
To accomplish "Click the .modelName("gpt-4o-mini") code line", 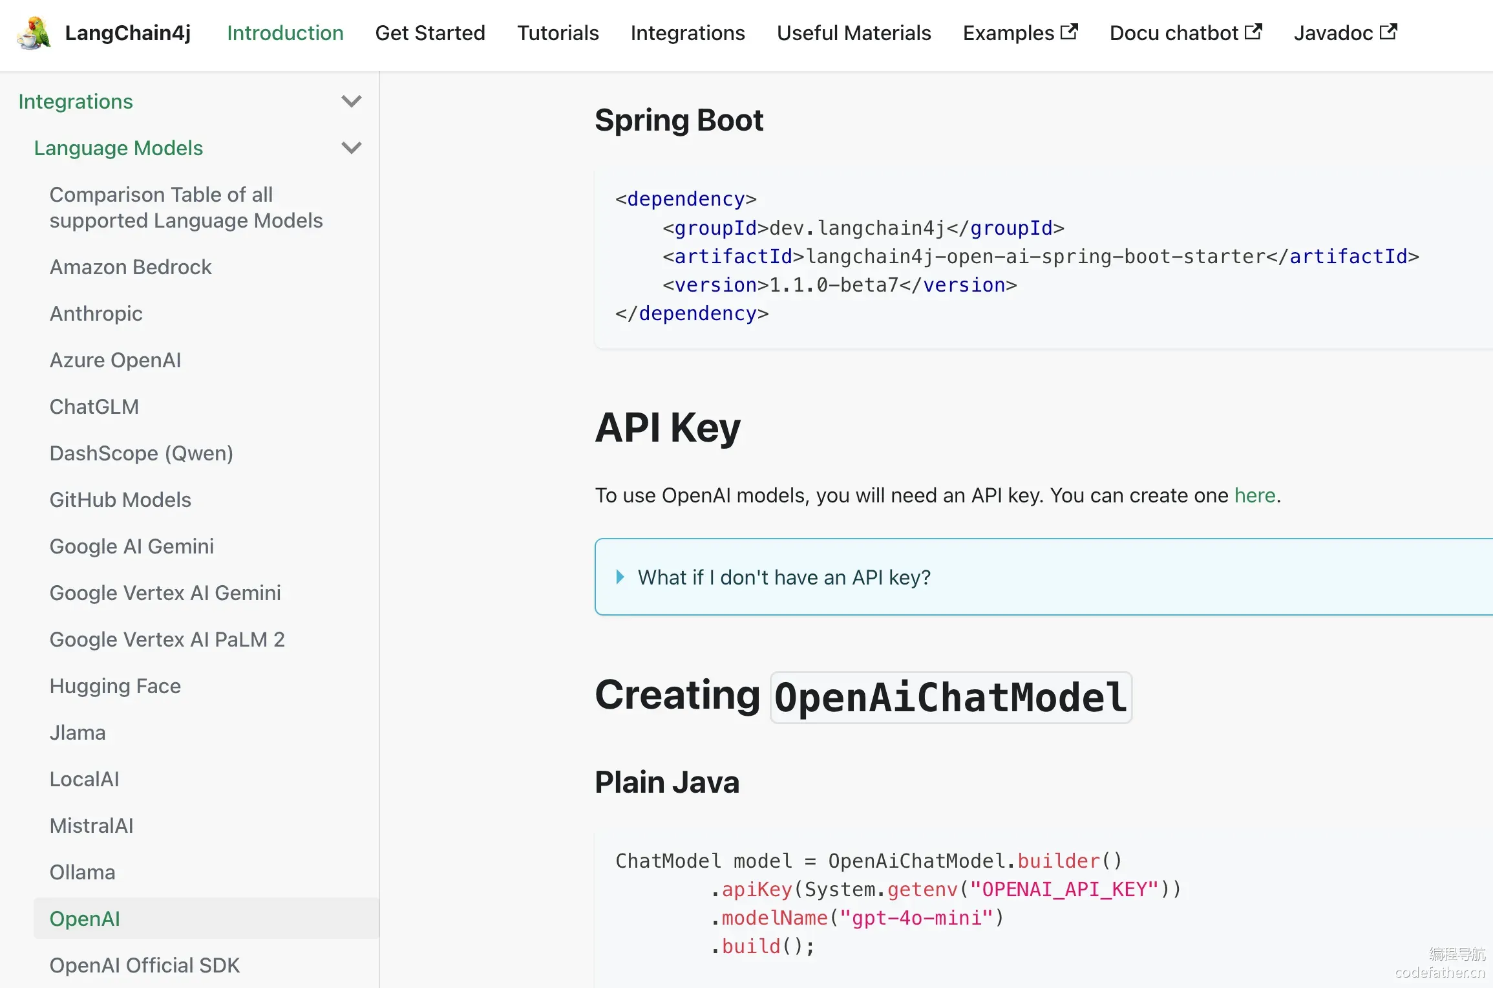I will 857,918.
